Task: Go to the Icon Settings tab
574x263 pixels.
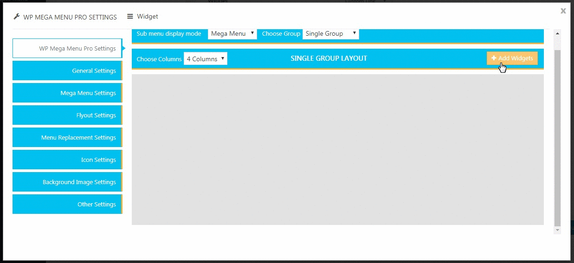Action: tap(67, 160)
